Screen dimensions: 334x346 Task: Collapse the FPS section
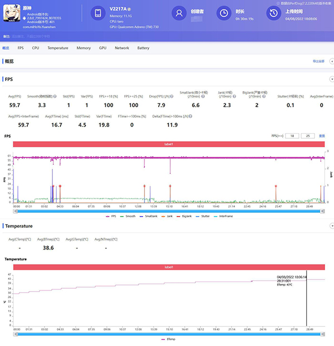point(332,79)
